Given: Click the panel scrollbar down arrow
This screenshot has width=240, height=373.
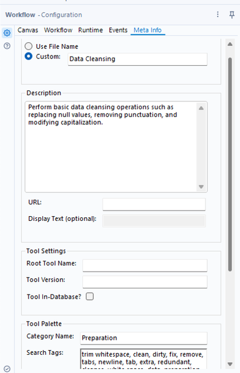Looking at the screenshot, I should click(x=230, y=364).
